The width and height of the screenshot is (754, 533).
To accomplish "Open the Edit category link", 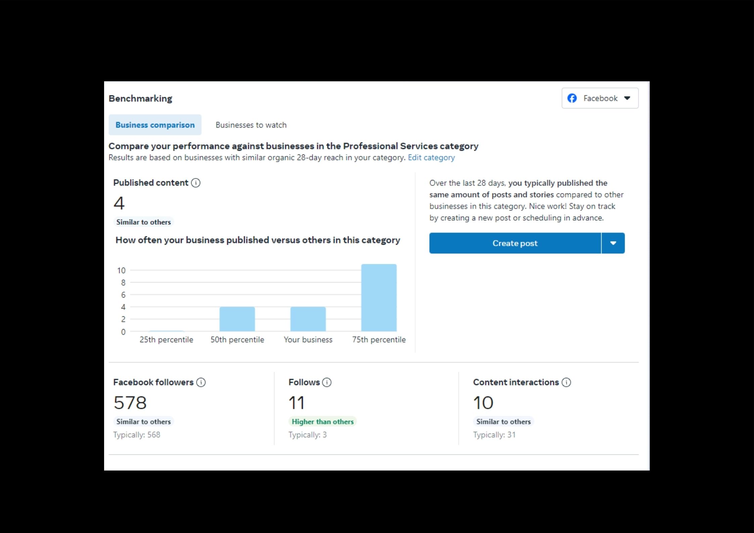I will [x=431, y=158].
